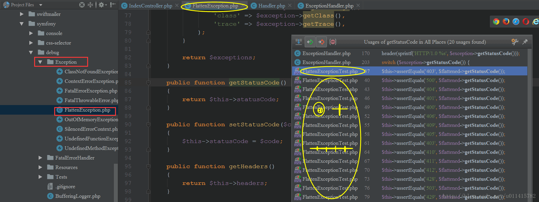The image size is (539, 202).
Task: Collapse the Exception folder
Action: [x=40, y=62]
